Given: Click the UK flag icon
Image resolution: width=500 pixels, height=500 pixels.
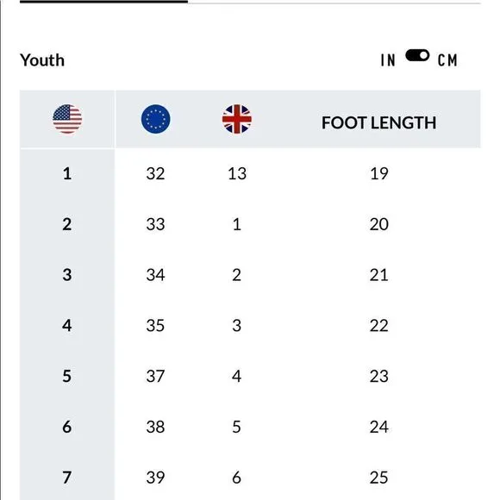Looking at the screenshot, I should [237, 119].
